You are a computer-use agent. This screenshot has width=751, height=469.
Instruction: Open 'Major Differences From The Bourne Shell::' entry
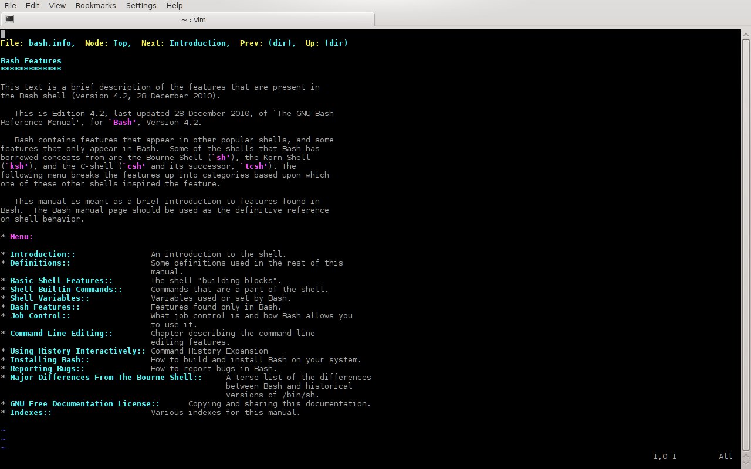pyautogui.click(x=106, y=377)
